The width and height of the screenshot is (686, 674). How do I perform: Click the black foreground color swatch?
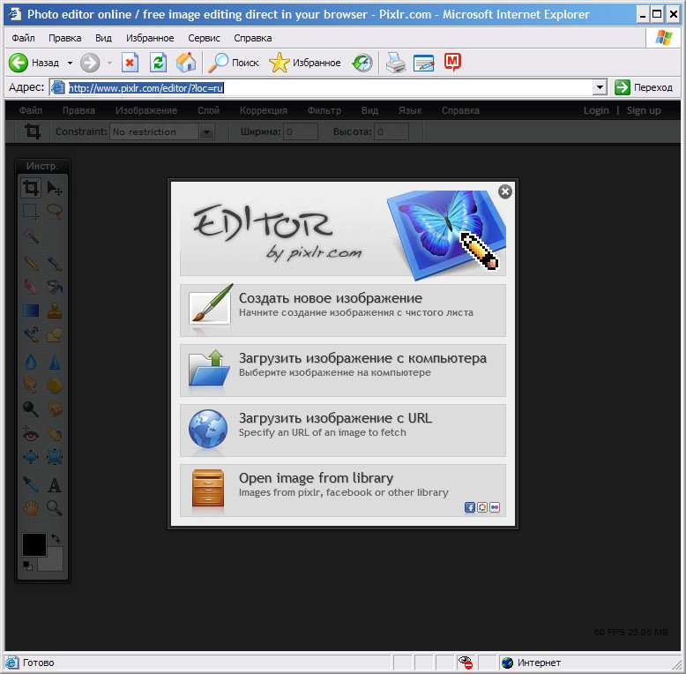[x=34, y=544]
